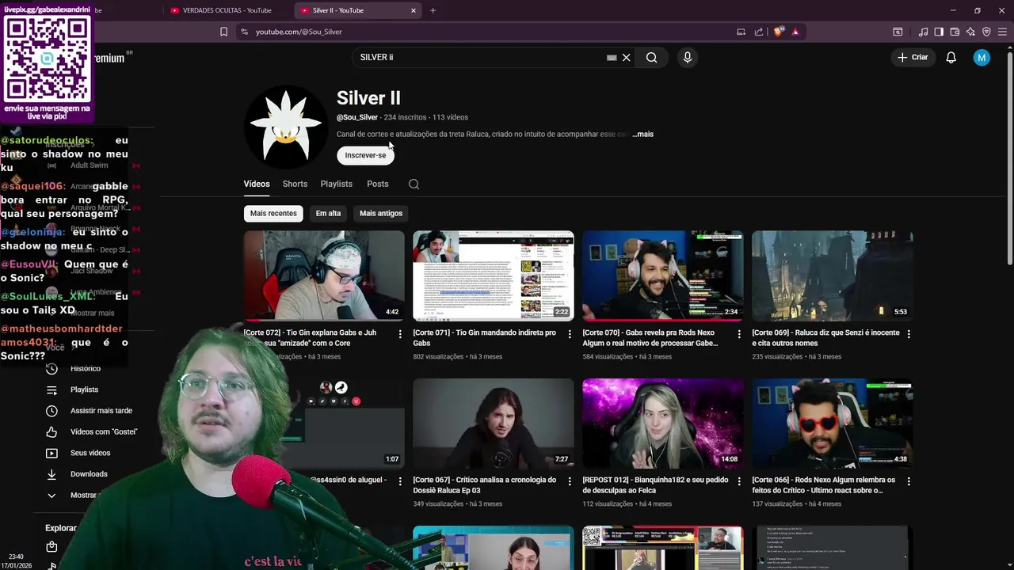This screenshot has height=570, width=1014.
Task: Open the Corte 066 Rods Nexo thumbnail
Action: (833, 423)
